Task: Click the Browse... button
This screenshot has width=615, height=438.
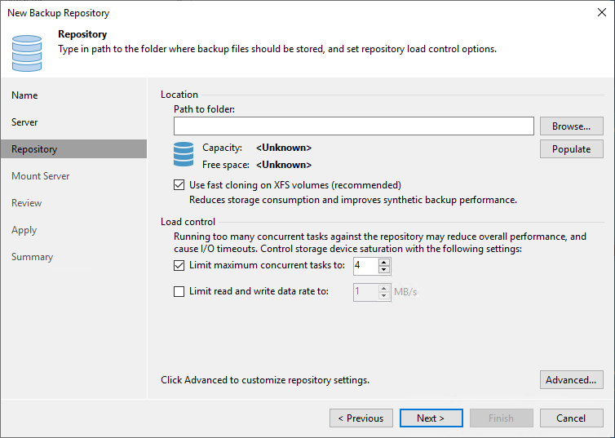Action: (571, 126)
